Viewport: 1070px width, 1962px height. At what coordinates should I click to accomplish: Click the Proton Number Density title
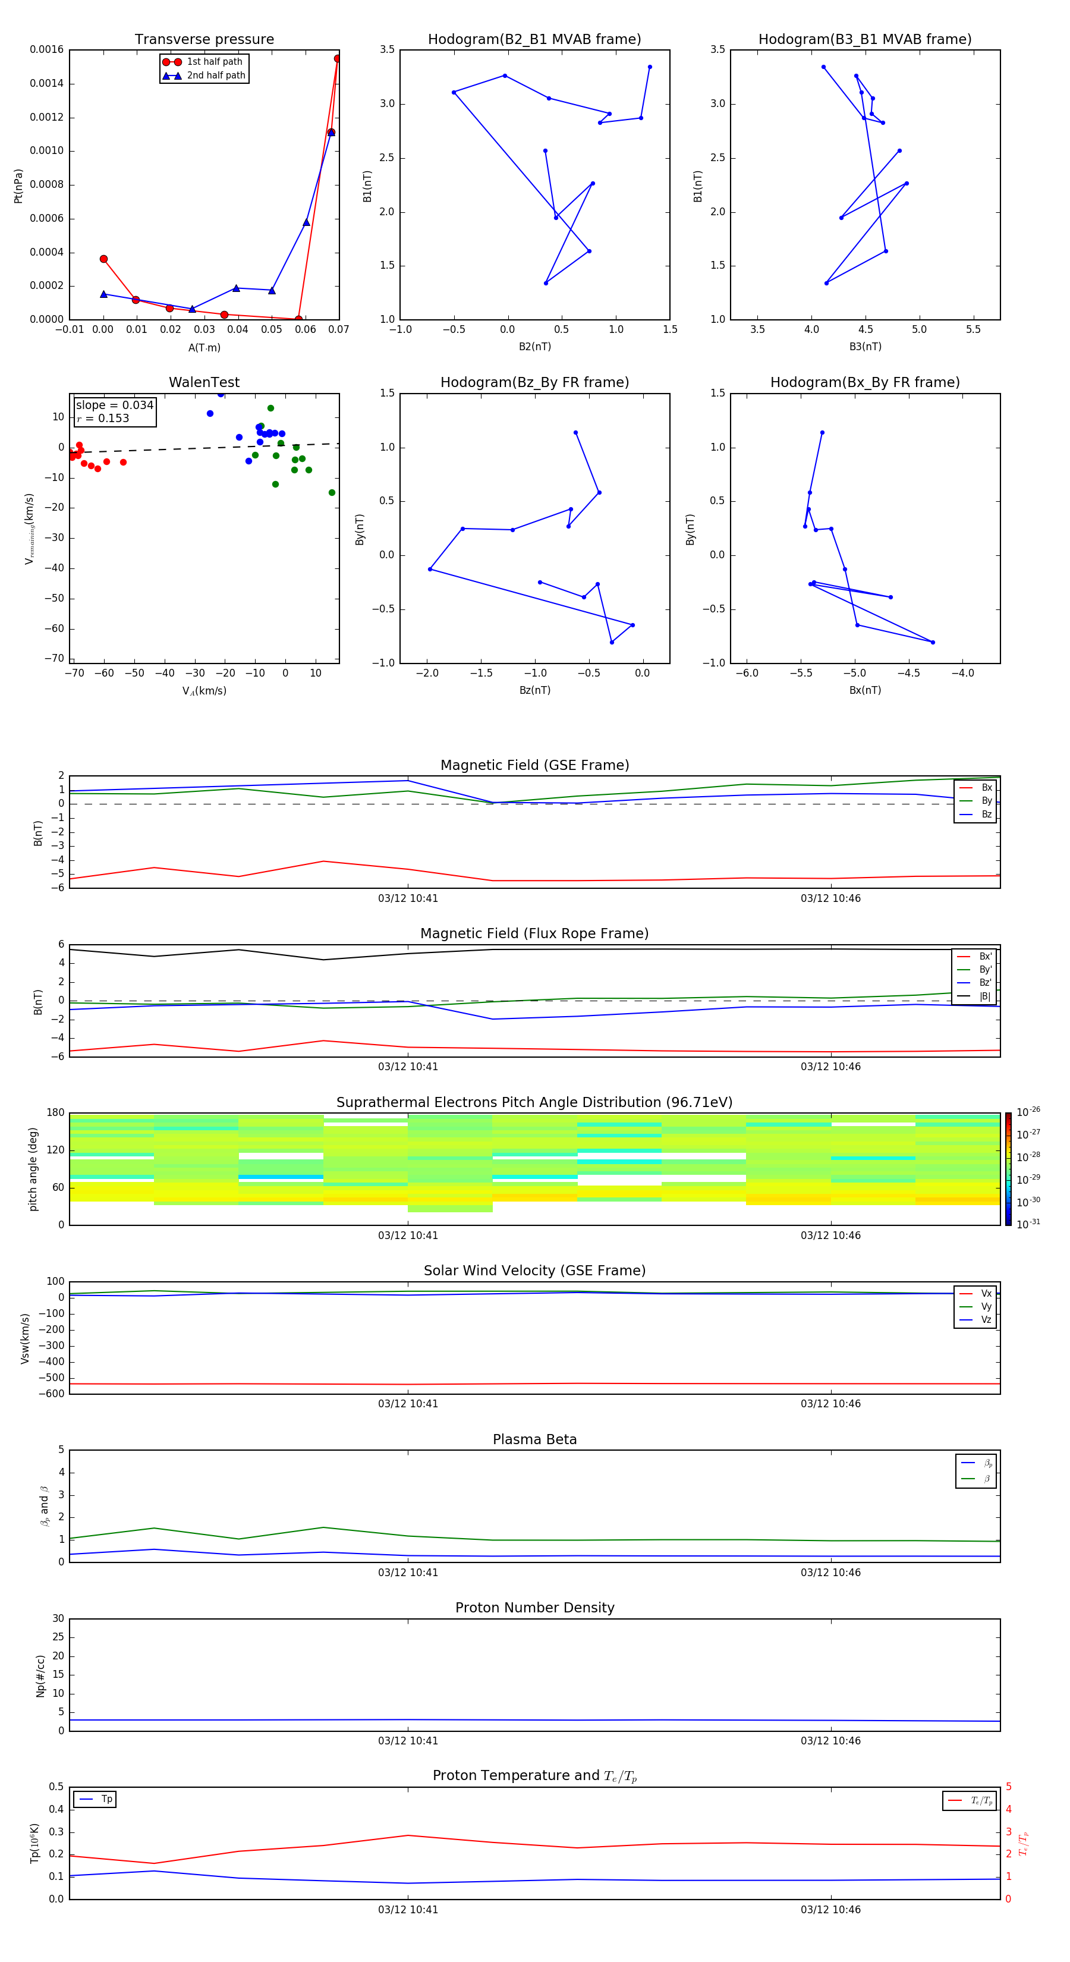[534, 1608]
